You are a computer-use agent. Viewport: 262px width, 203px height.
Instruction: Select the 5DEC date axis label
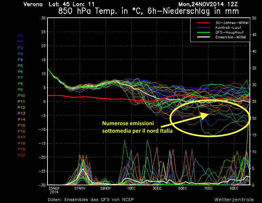coord(182,188)
